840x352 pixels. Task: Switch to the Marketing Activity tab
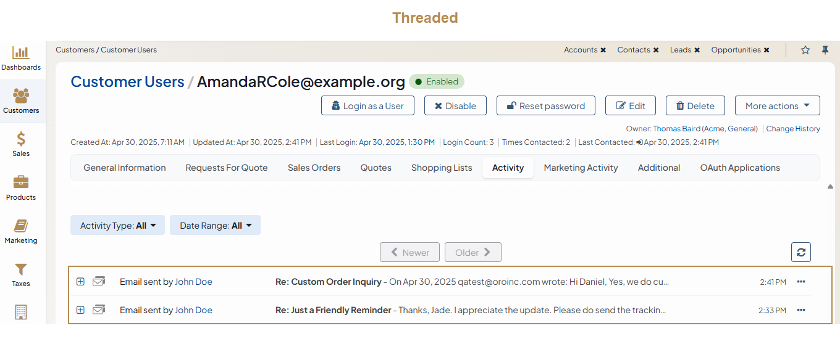point(581,168)
